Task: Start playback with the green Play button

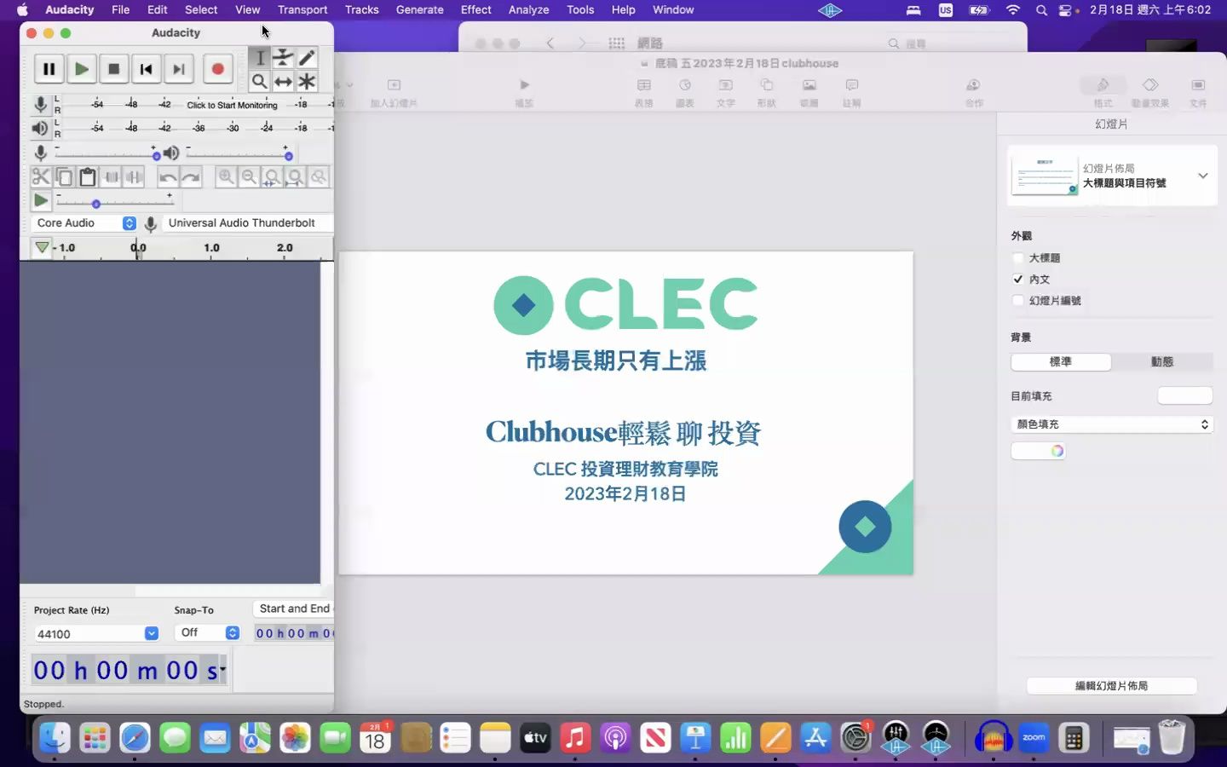Action: pos(81,69)
